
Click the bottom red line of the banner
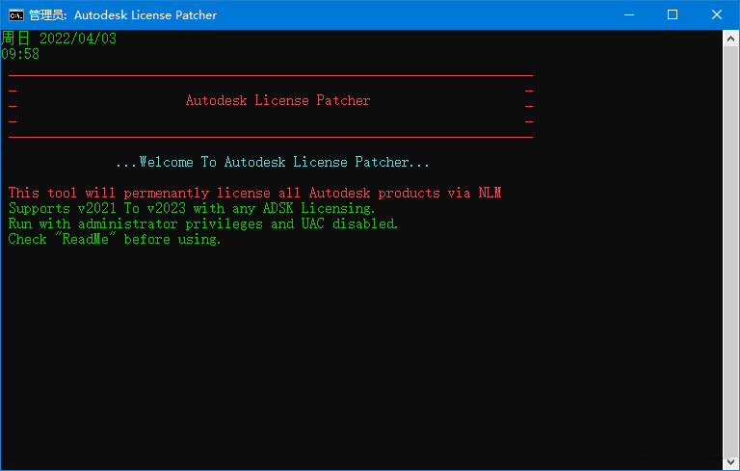[x=270, y=137]
